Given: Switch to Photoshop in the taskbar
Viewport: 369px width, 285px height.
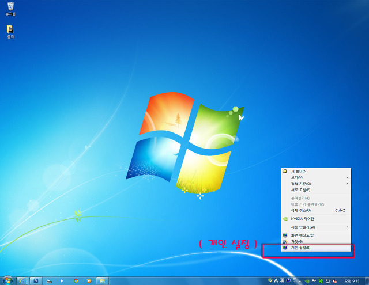Looking at the screenshot, I should 36,281.
